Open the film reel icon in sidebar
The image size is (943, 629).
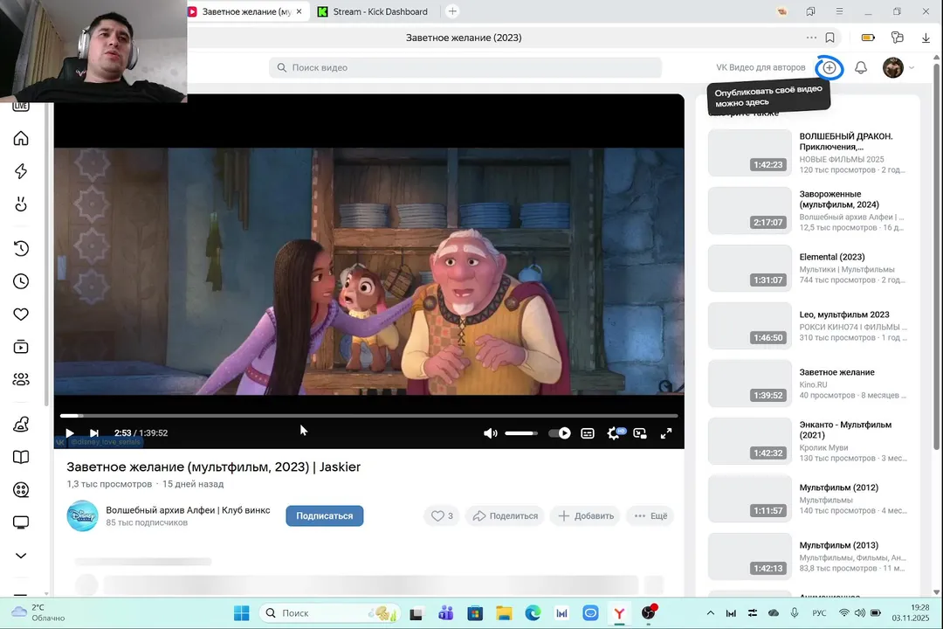[21, 489]
